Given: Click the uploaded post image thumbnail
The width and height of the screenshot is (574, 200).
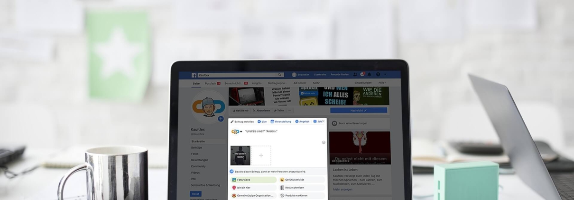Looking at the screenshot, I should pos(240,156).
